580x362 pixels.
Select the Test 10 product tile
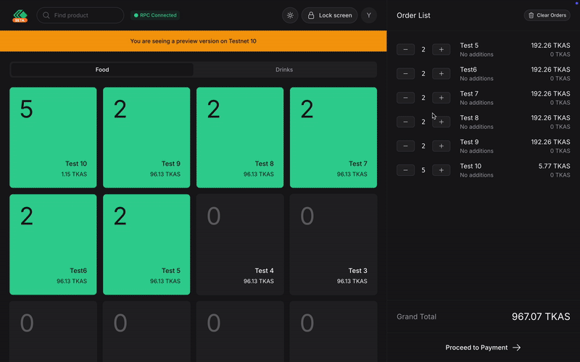tap(53, 138)
